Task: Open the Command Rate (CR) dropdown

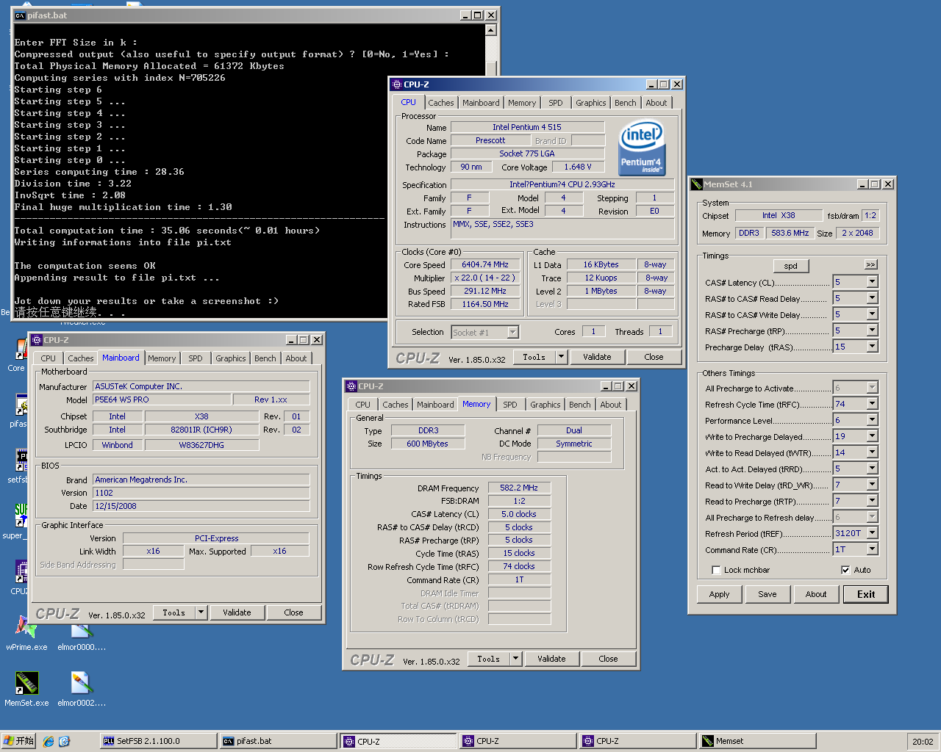Action: (872, 549)
